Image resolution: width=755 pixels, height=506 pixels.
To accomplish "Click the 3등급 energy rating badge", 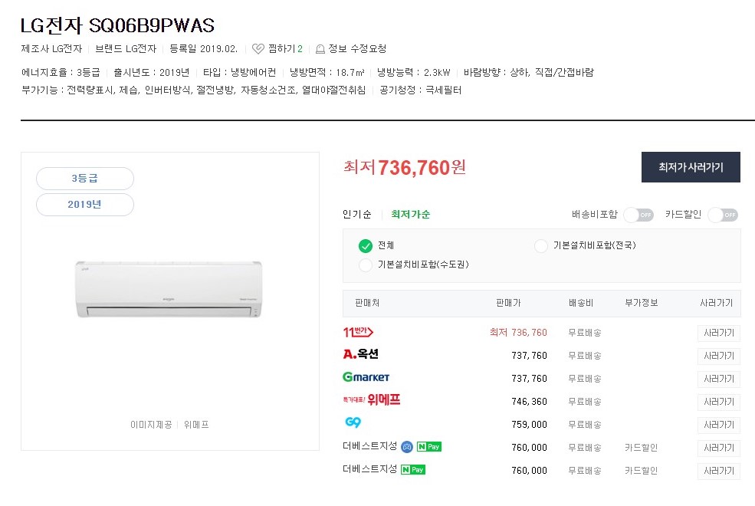I will 85,179.
